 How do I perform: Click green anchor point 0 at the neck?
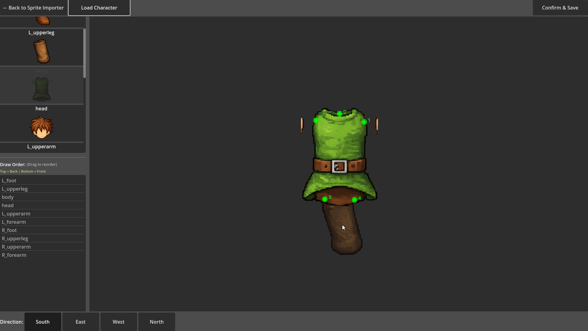(x=340, y=114)
